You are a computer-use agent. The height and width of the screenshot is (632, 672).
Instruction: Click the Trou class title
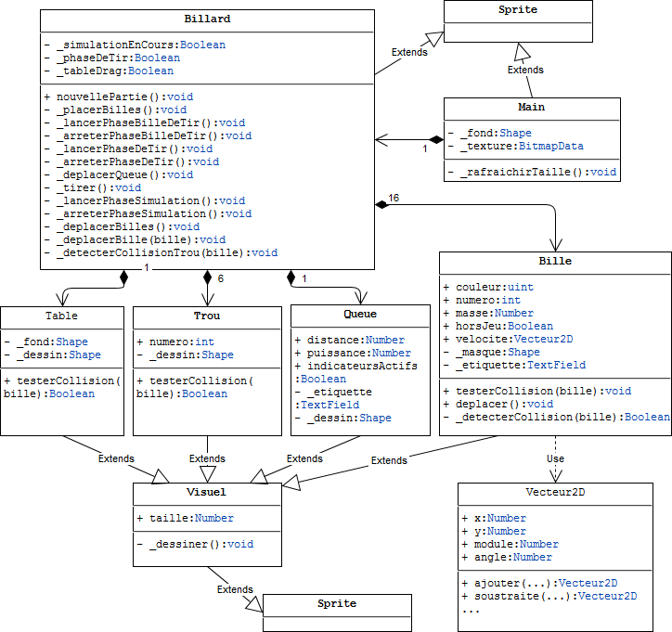207,316
